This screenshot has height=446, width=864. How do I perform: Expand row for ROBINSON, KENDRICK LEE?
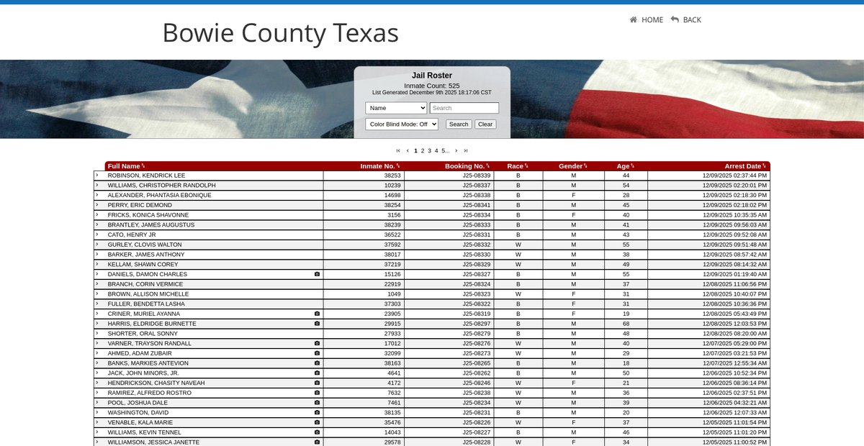97,176
